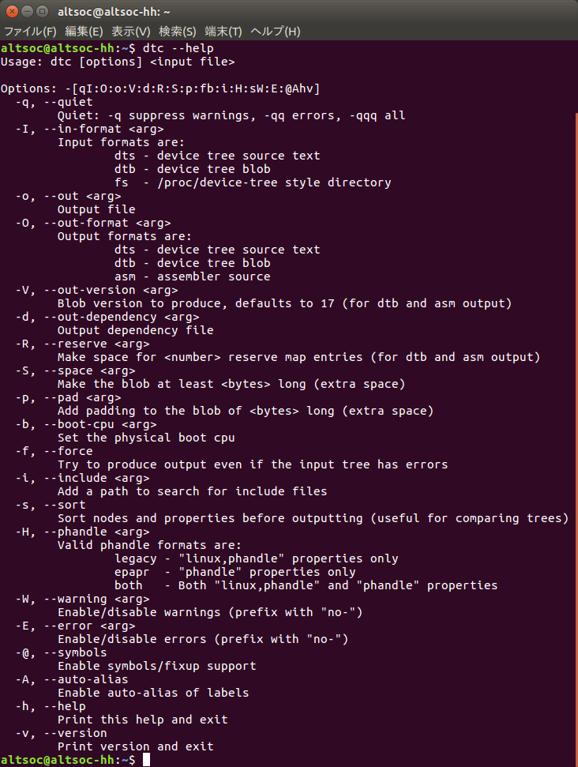Close the terminal window
578x767 pixels.
coord(11,12)
